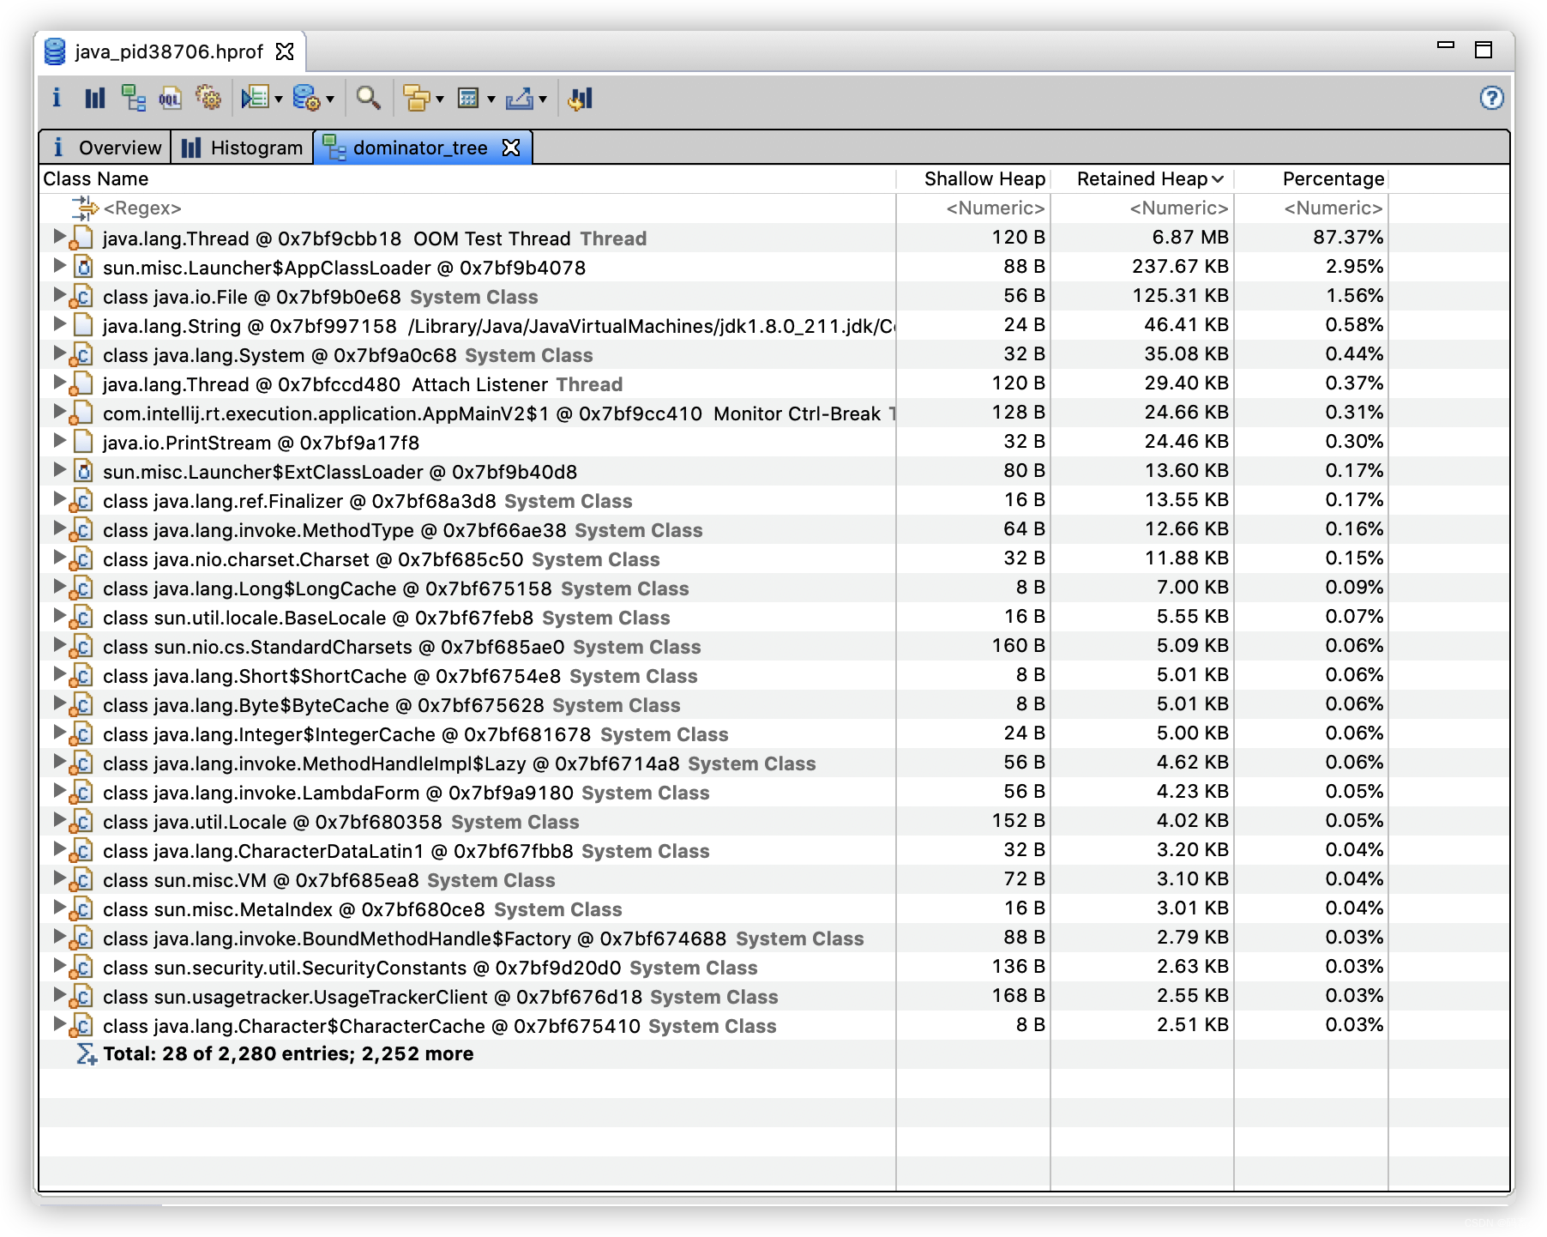
Task: Click the java_pid38706.hprof database tab icon
Action: click(x=55, y=51)
